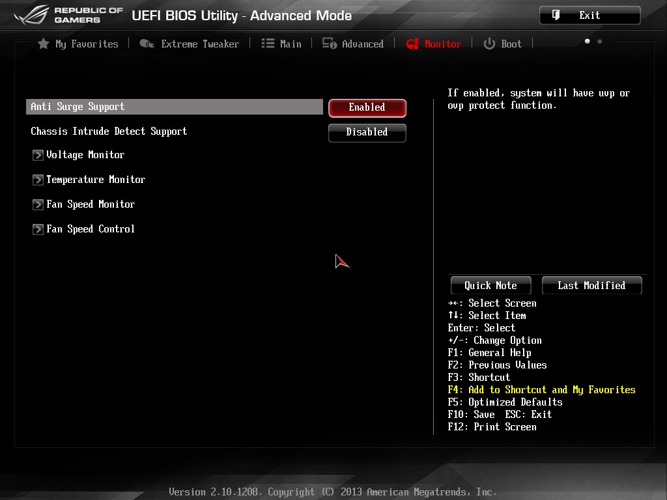Image resolution: width=667 pixels, height=500 pixels.
Task: Click the Advanced tab's icon
Action: click(329, 44)
